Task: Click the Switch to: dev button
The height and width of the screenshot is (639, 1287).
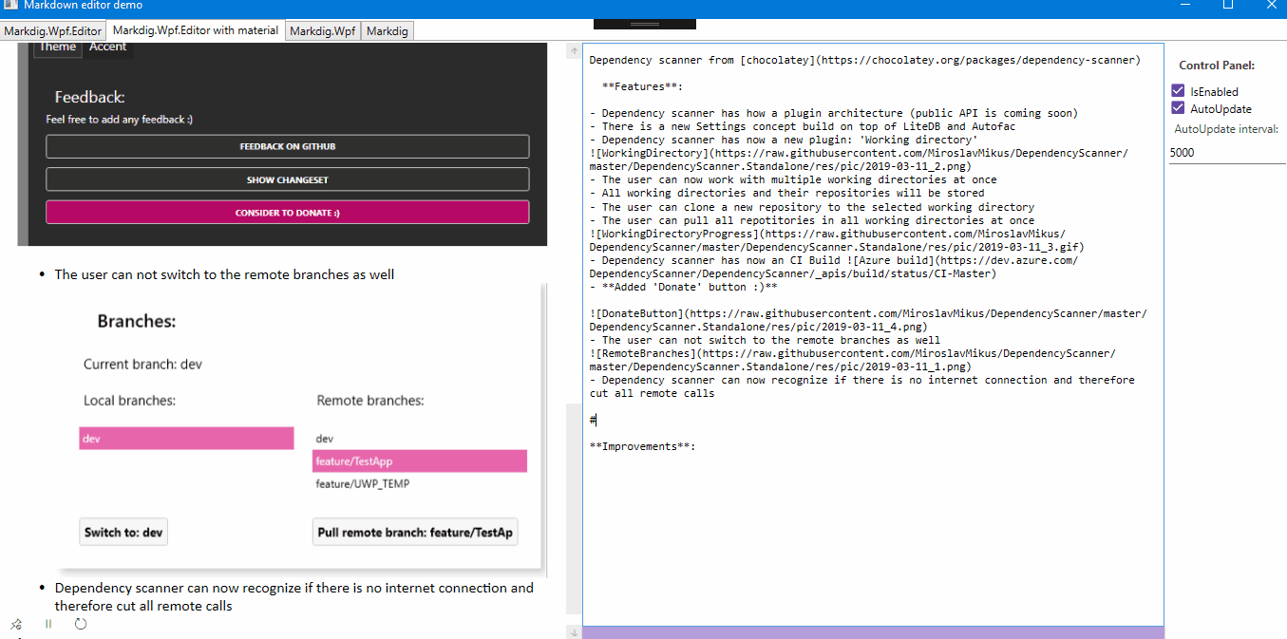Action: (123, 532)
